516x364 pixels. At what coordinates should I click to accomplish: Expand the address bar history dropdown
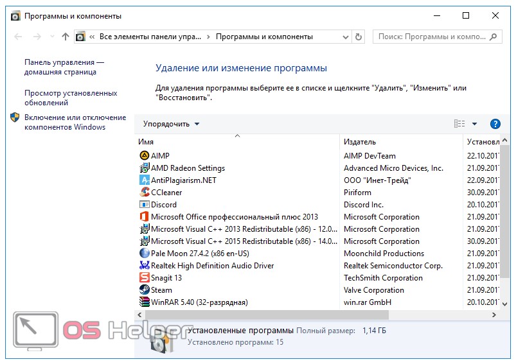[x=346, y=37]
